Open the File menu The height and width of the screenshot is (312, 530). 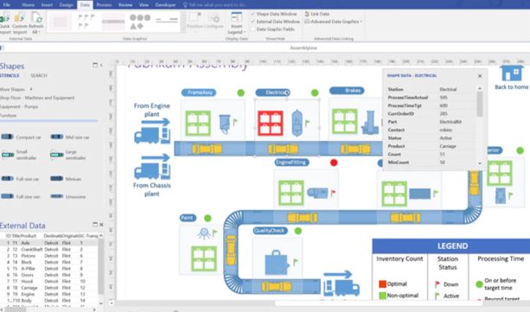click(6, 4)
